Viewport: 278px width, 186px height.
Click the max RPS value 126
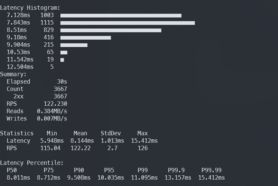(143, 148)
